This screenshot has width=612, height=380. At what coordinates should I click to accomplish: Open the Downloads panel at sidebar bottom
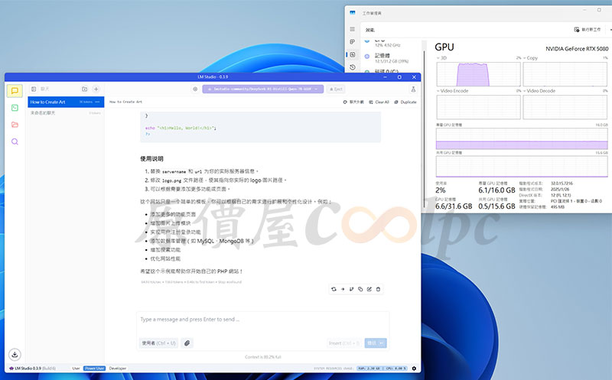pyautogui.click(x=15, y=354)
